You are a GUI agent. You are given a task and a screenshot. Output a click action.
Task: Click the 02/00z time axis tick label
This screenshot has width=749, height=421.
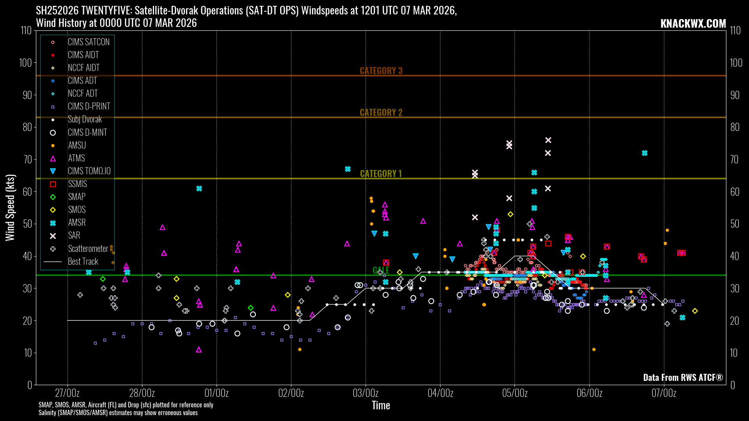point(291,393)
